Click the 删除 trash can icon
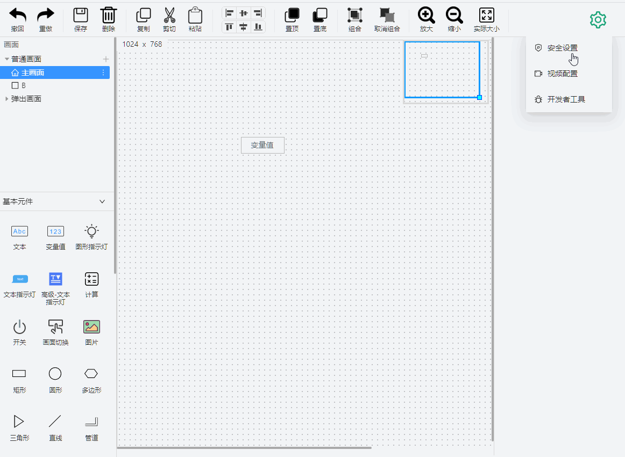Viewport: 625px width, 457px height. coord(108,16)
